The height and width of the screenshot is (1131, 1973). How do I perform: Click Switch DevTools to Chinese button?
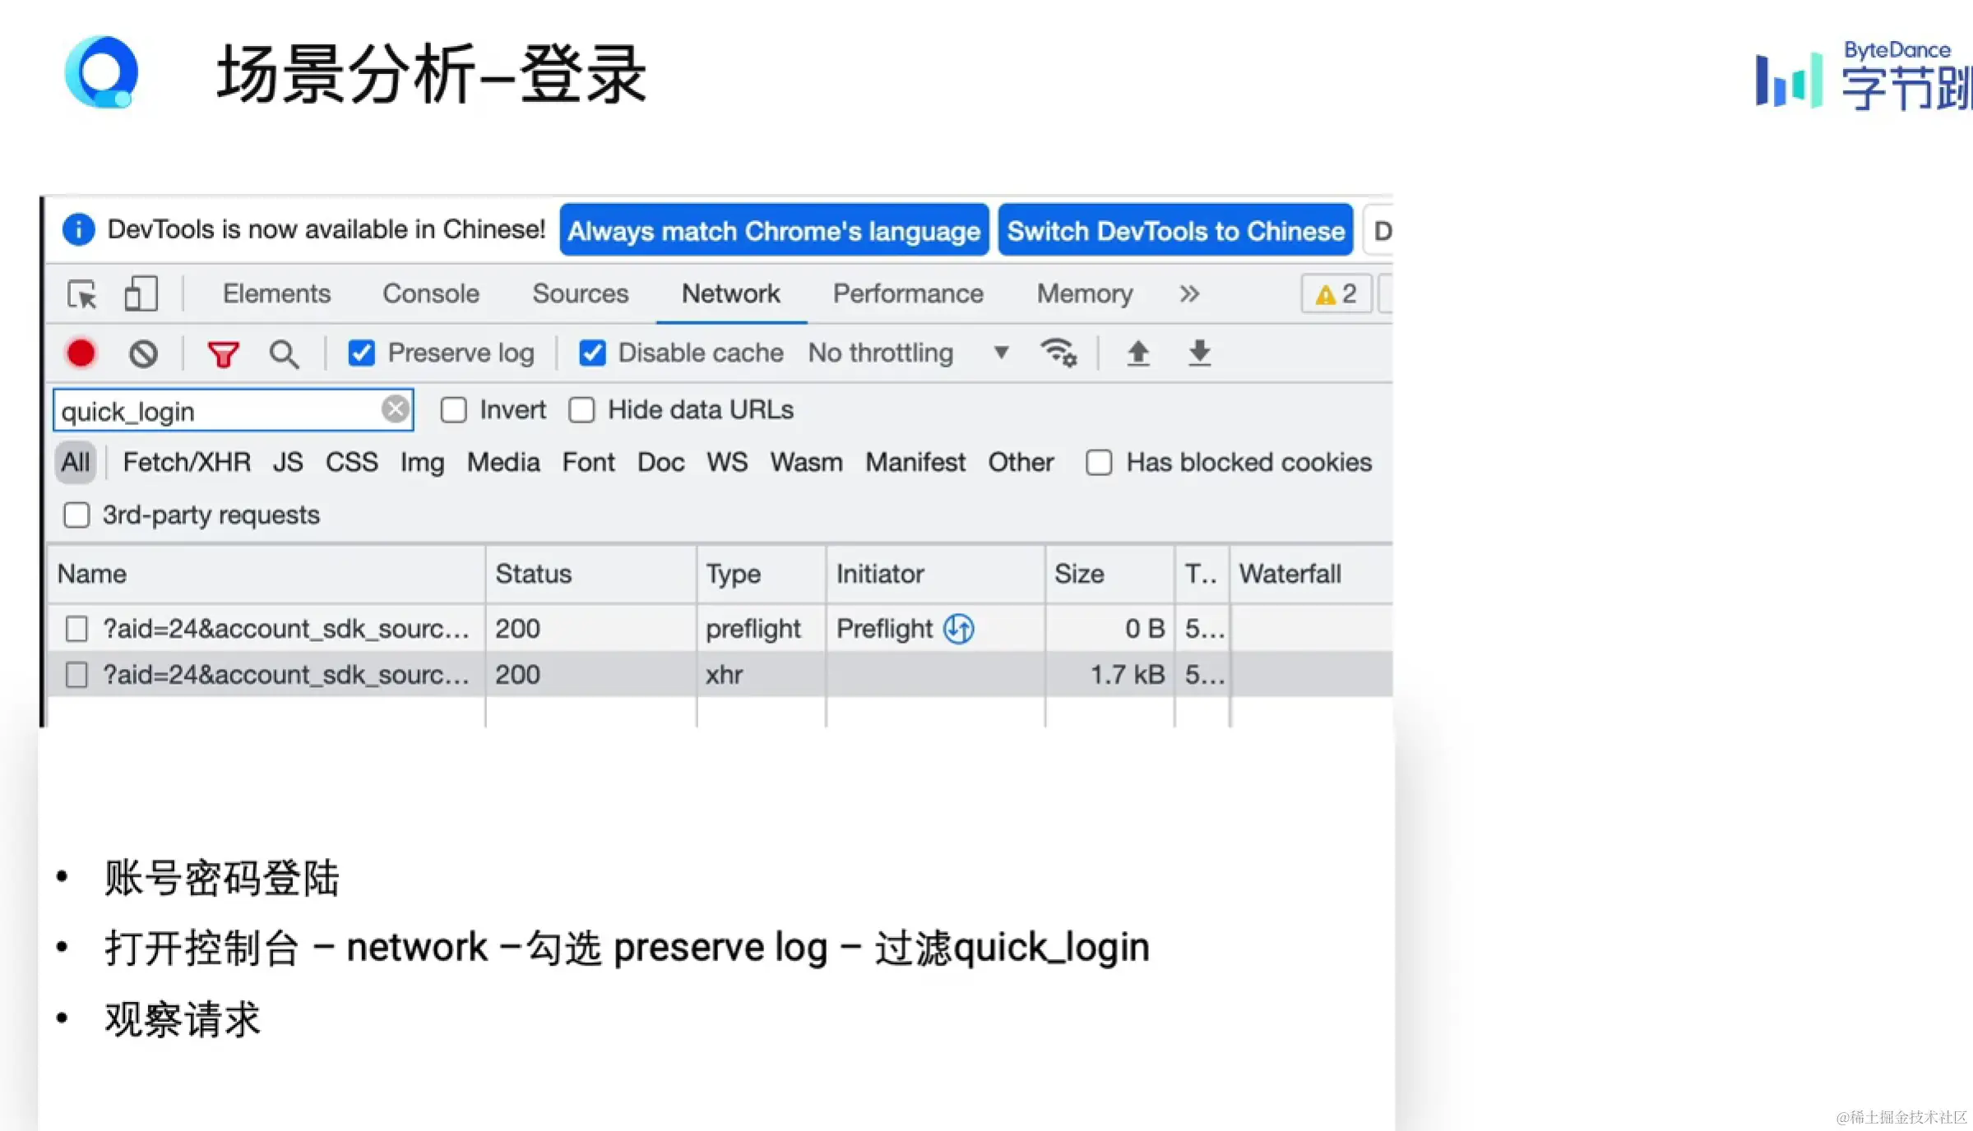(x=1175, y=231)
